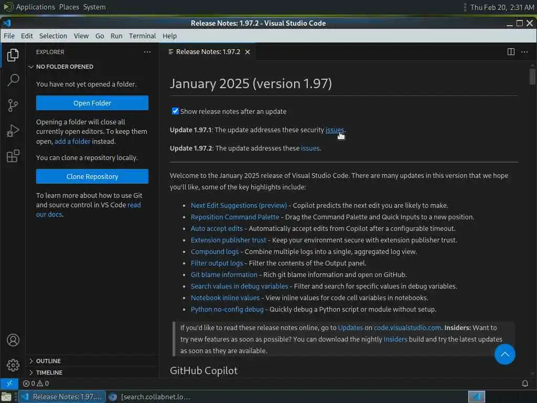
Task: Open the Help menu
Action: click(x=169, y=36)
